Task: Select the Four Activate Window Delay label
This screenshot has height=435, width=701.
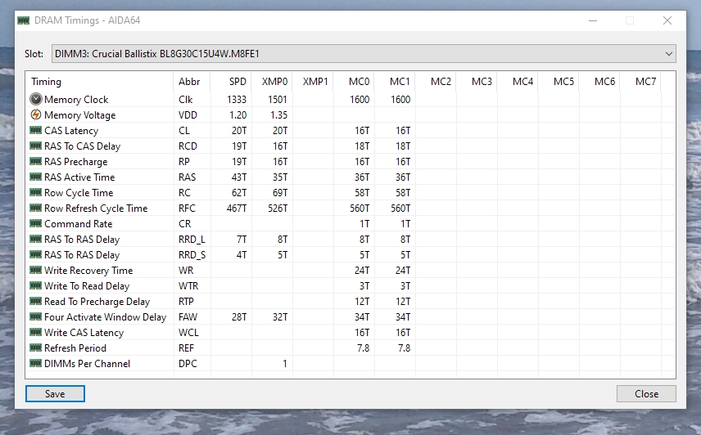Action: pyautogui.click(x=105, y=317)
